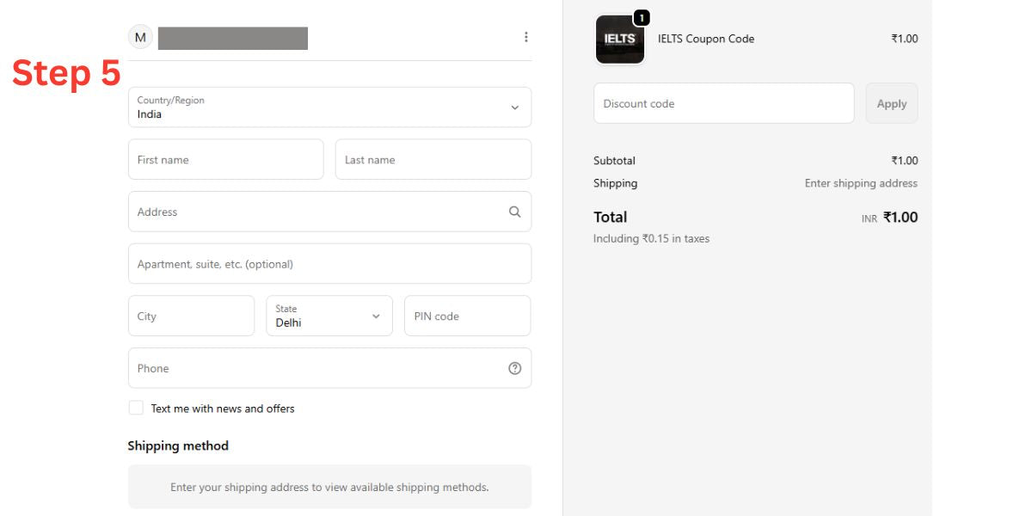
Task: Click the Subtotal label
Action: pyautogui.click(x=614, y=161)
